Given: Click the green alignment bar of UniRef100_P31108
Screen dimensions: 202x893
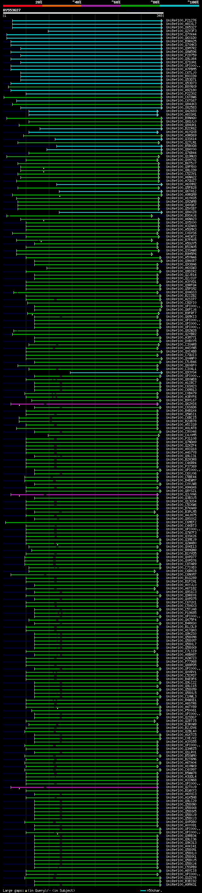Looking at the screenshot, I should click(x=92, y=439).
